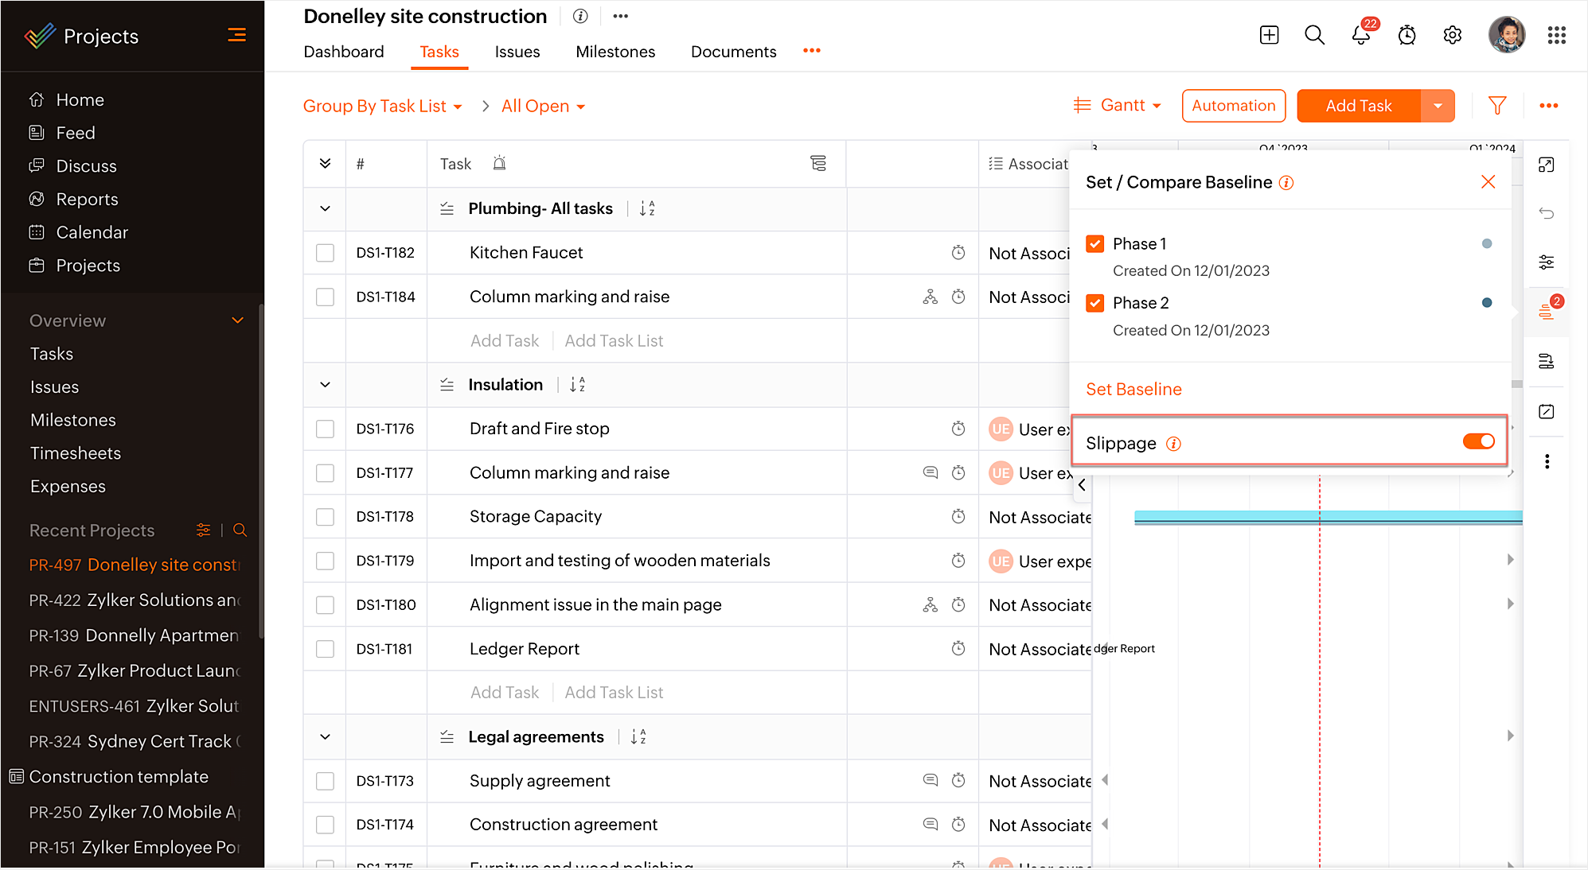
Task: Open the Add Task split dropdown arrow
Action: tap(1438, 106)
